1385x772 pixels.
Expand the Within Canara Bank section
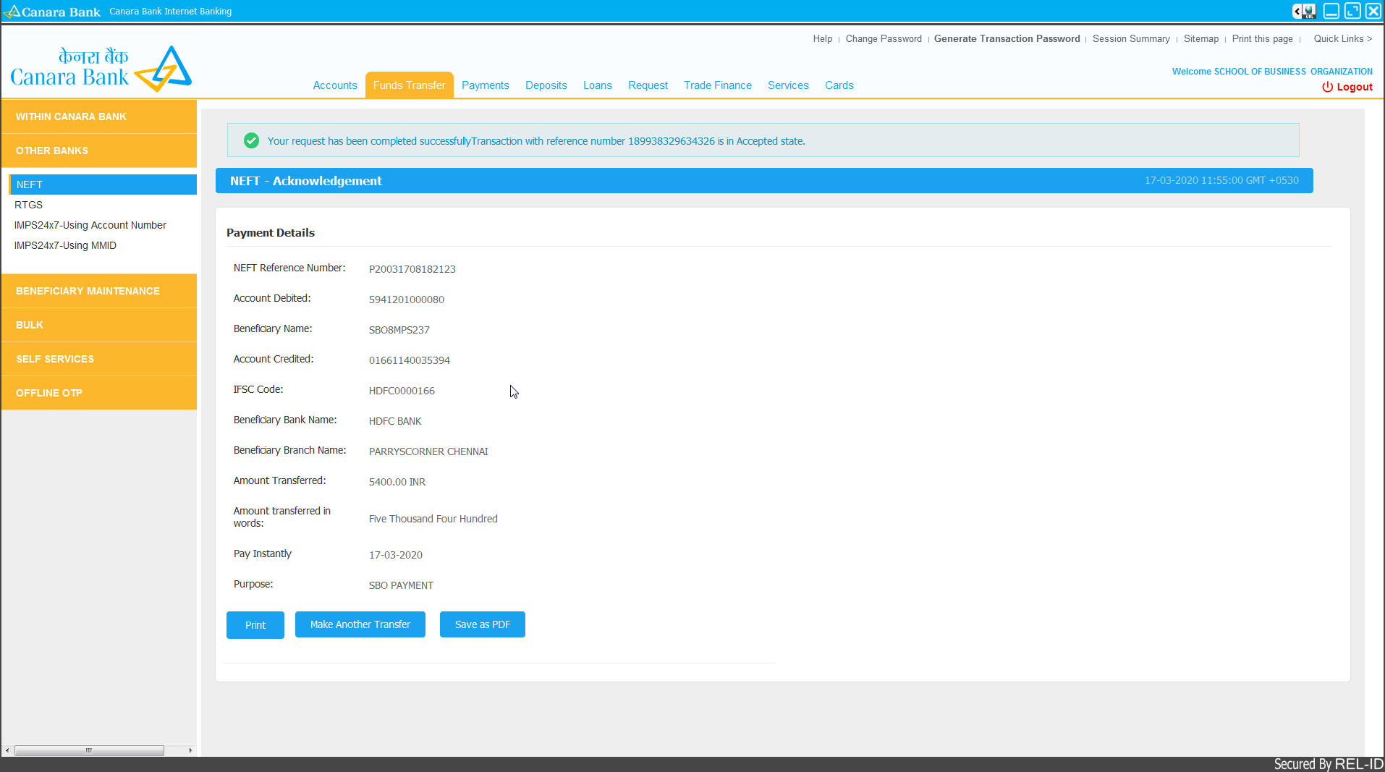99,116
